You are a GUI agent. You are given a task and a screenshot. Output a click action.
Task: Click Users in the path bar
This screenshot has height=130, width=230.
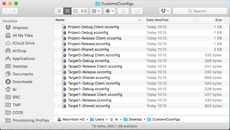pos(99,119)
